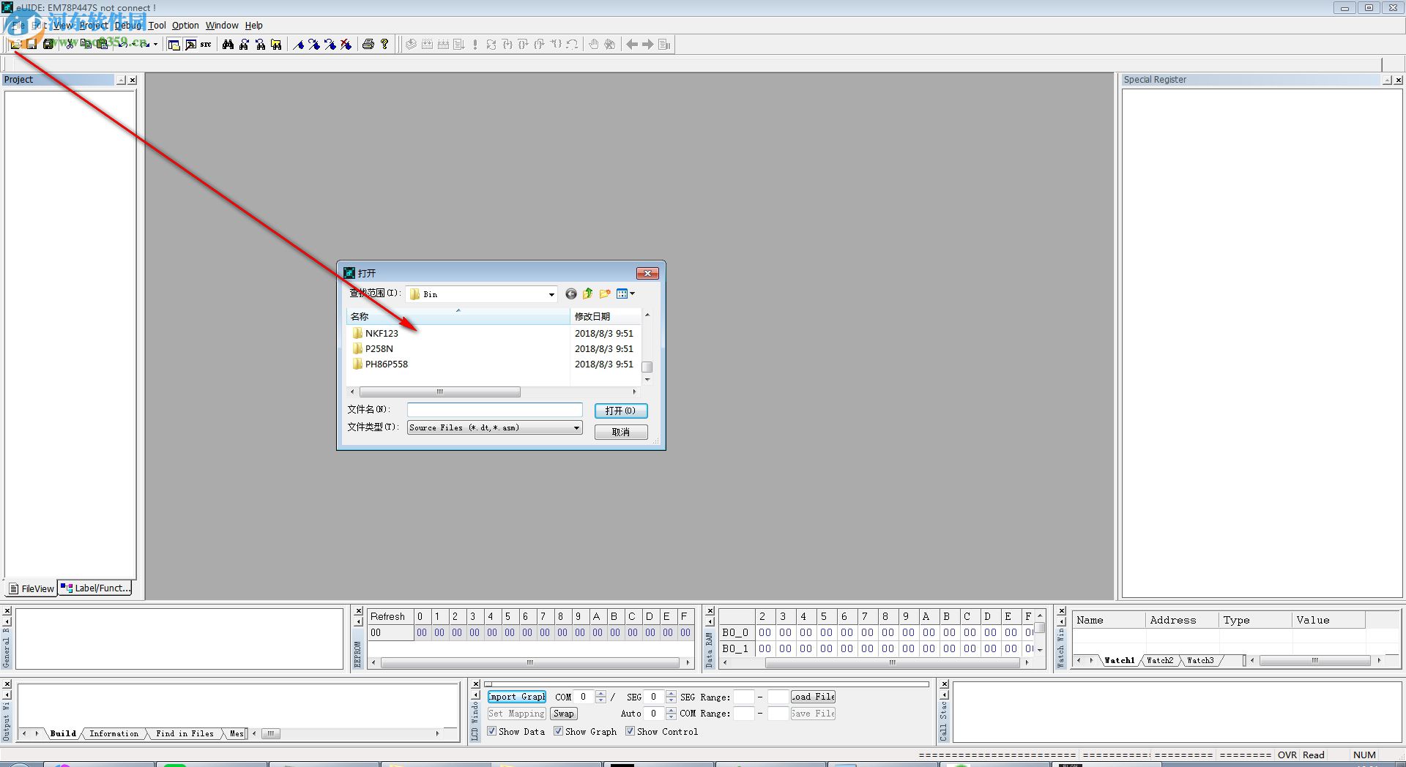The image size is (1406, 767).
Task: Click the back arrow navigation toolbar icon
Action: 632,45
